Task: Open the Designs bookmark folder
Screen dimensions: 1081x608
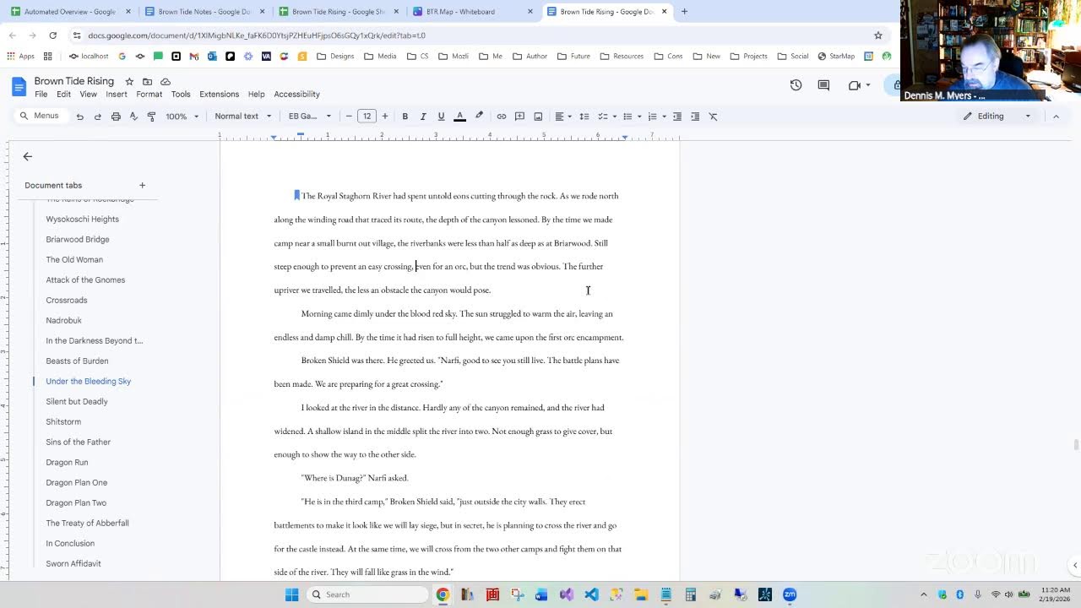Action: coord(335,56)
